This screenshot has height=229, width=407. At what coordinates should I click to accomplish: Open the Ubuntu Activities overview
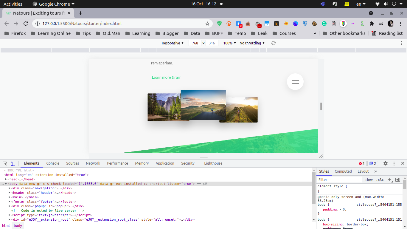tap(13, 4)
